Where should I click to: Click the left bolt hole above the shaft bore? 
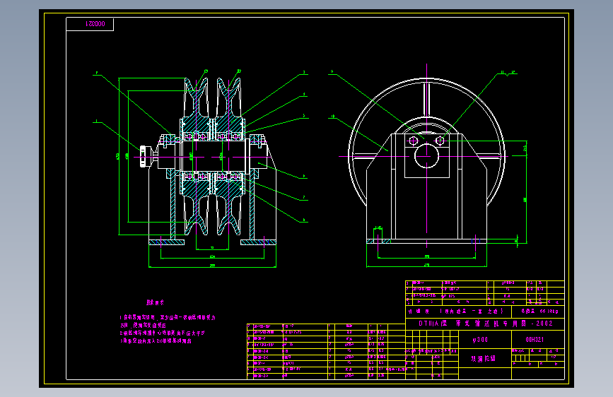coord(414,141)
